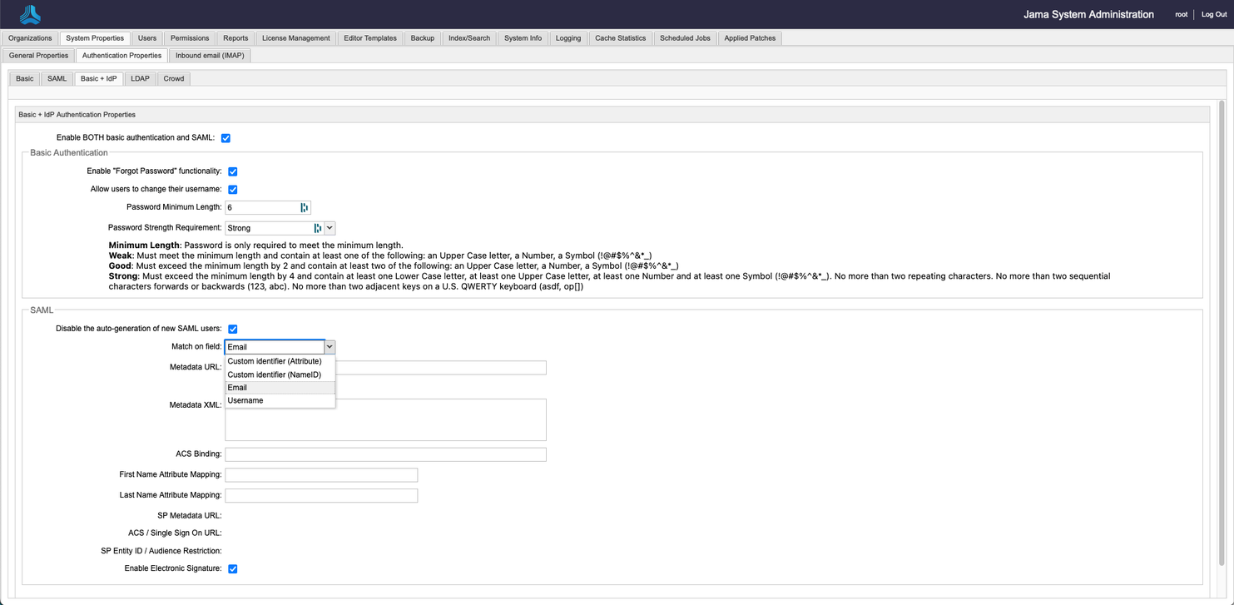The width and height of the screenshot is (1234, 605).
Task: Switch to Inbound email (IMAP) sub-tab
Action: click(210, 56)
